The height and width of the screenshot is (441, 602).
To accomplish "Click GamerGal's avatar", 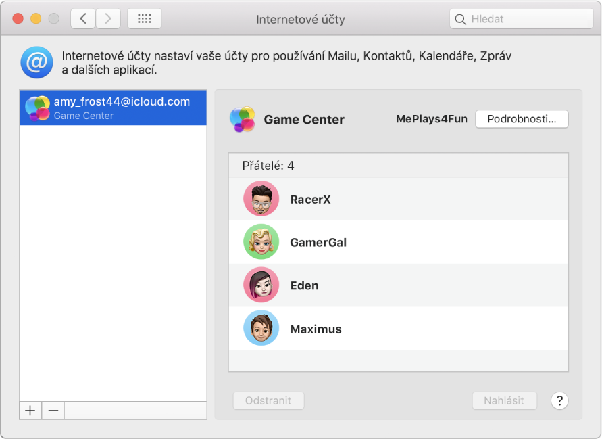I will 261,242.
